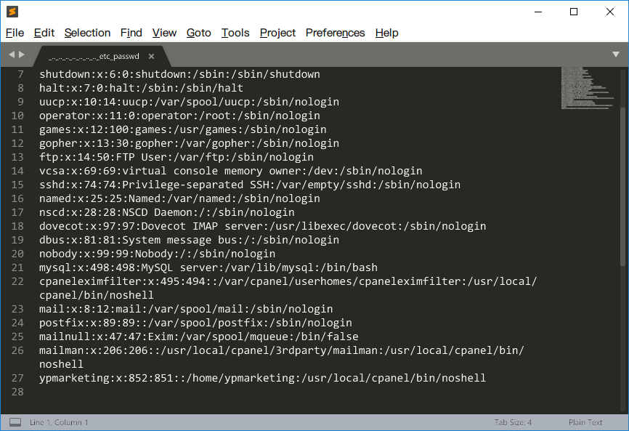629x431 pixels.
Task: Click the ypmarketing:x:852:851 line
Action: pyautogui.click(x=263, y=378)
